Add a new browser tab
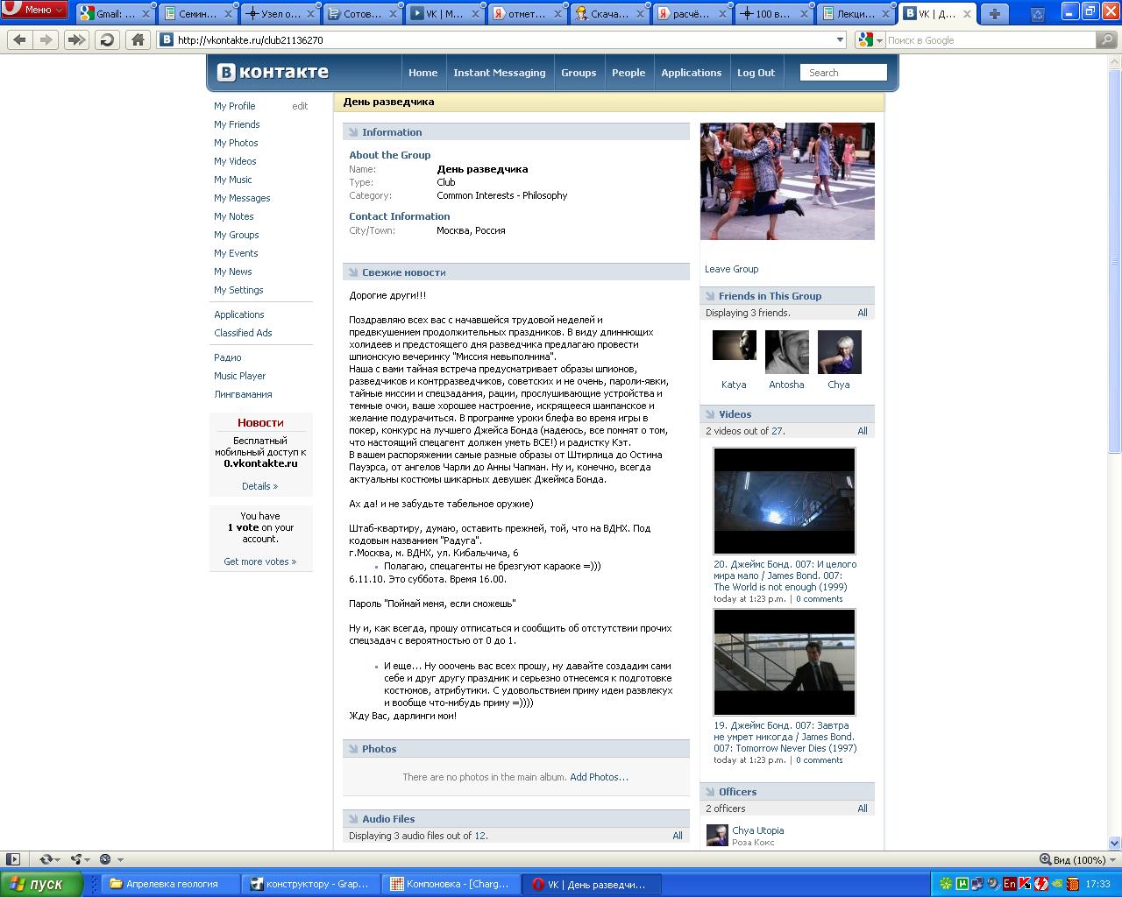 [994, 13]
